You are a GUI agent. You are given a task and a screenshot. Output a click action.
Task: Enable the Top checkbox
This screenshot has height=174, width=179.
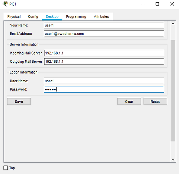pyautogui.click(x=6, y=168)
